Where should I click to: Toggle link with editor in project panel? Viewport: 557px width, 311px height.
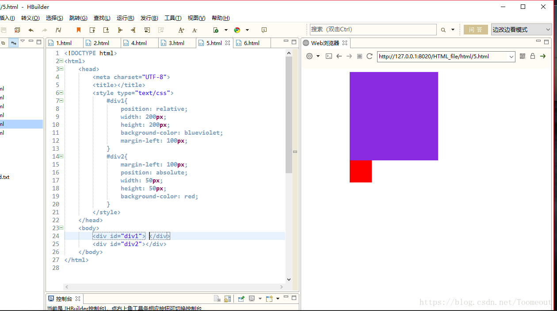[13, 43]
